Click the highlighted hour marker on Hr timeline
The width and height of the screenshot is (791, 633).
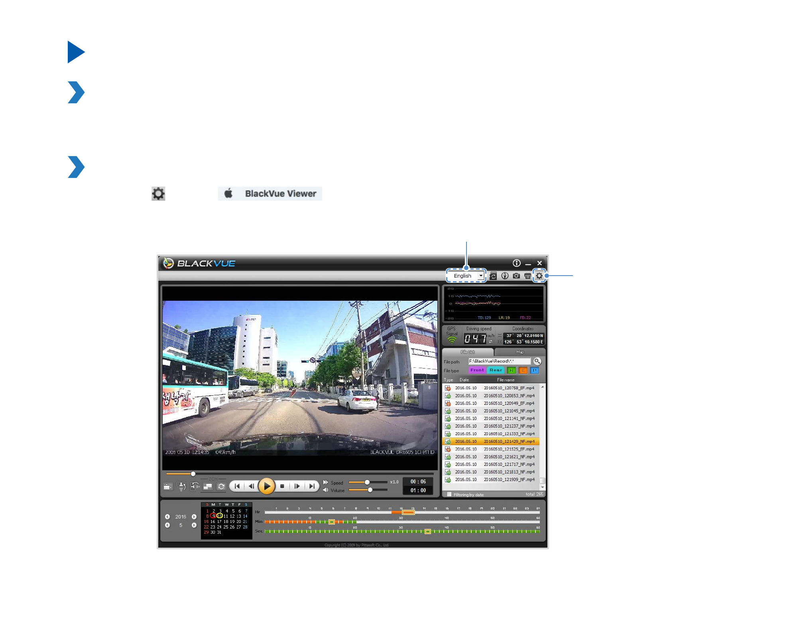pos(408,513)
